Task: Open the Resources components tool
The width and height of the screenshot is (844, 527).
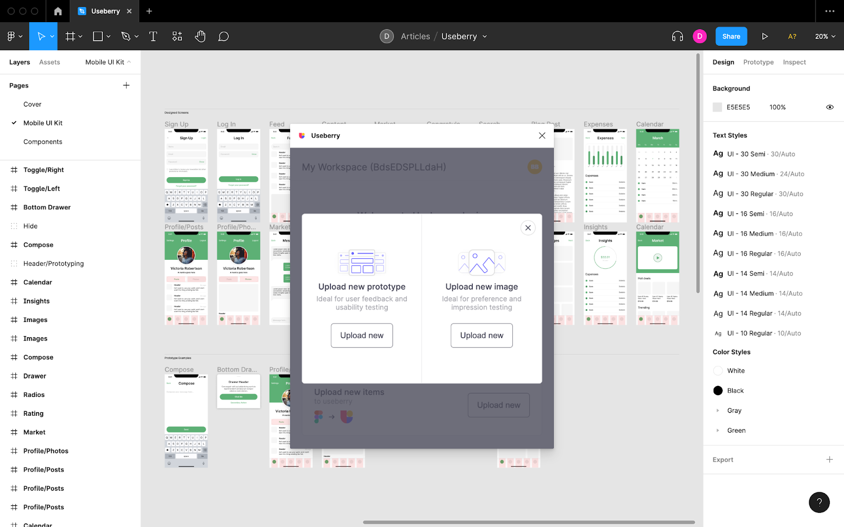Action: 177,36
